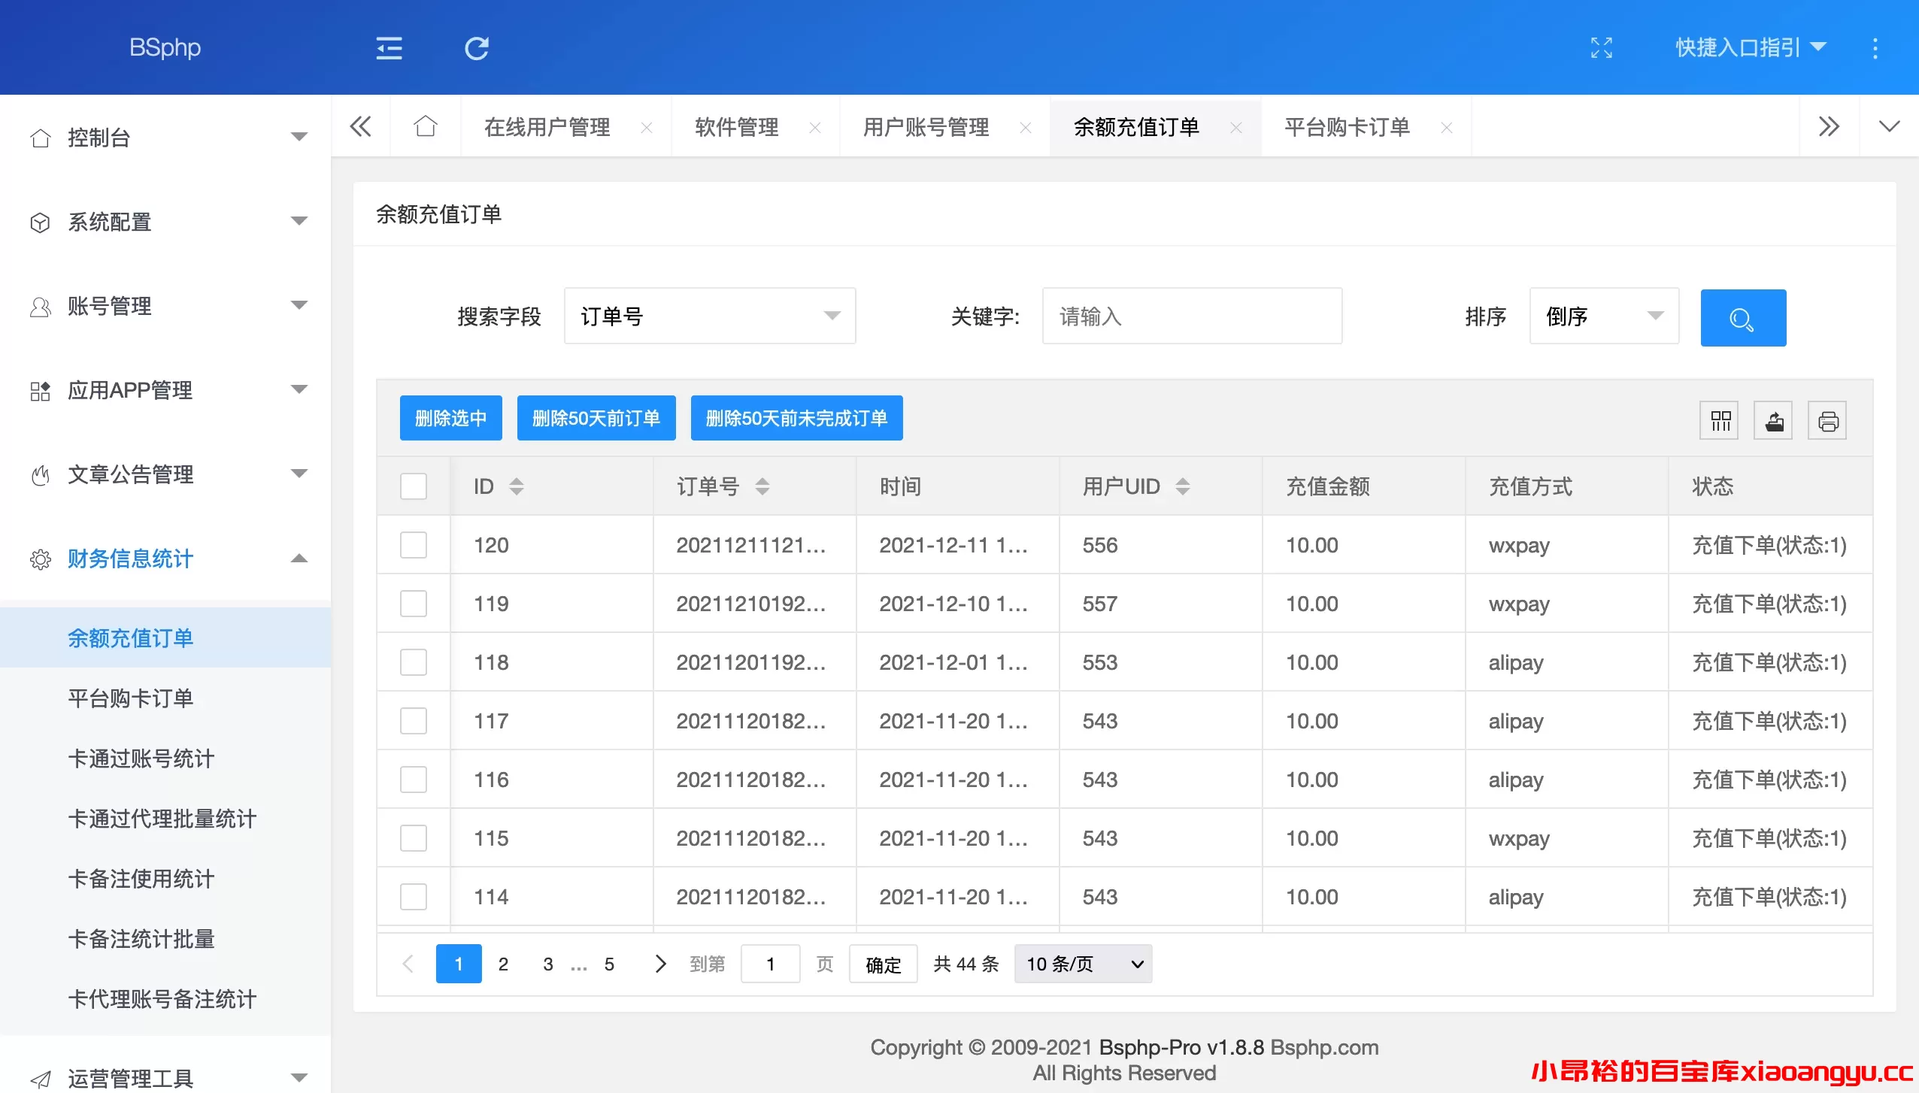
Task: Click the 关键字 input field
Action: tap(1190, 316)
